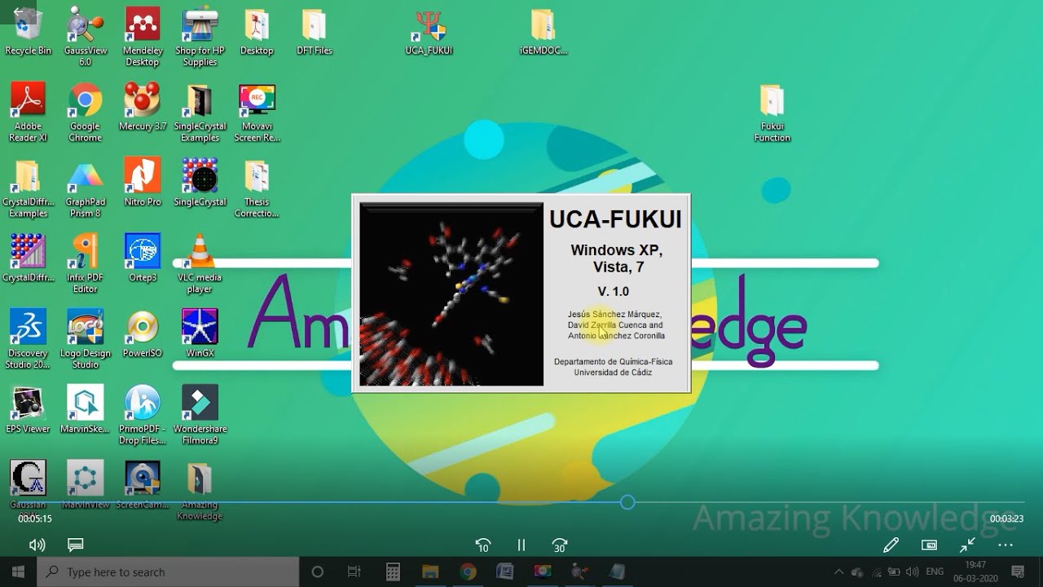Open the GraphPad Prism 8 icon
Screen dimensions: 1043x587
click(85, 188)
